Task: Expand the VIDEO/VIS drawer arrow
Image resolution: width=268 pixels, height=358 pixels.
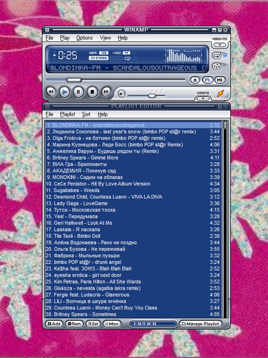Action: tap(220, 45)
